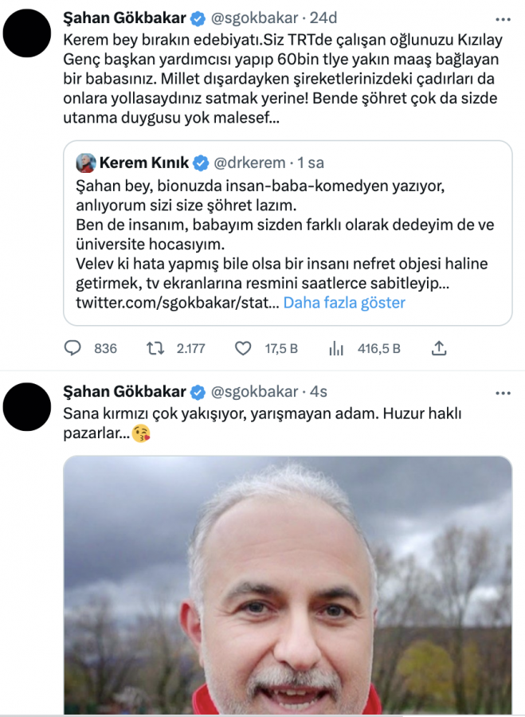Share the first tweet with the upload icon
The image size is (525, 717).
tap(439, 348)
